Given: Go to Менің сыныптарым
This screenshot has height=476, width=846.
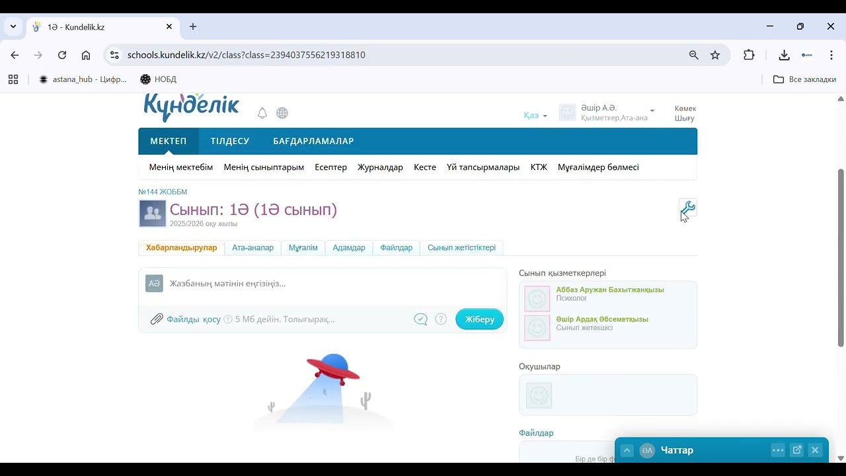Looking at the screenshot, I should pyautogui.click(x=264, y=167).
